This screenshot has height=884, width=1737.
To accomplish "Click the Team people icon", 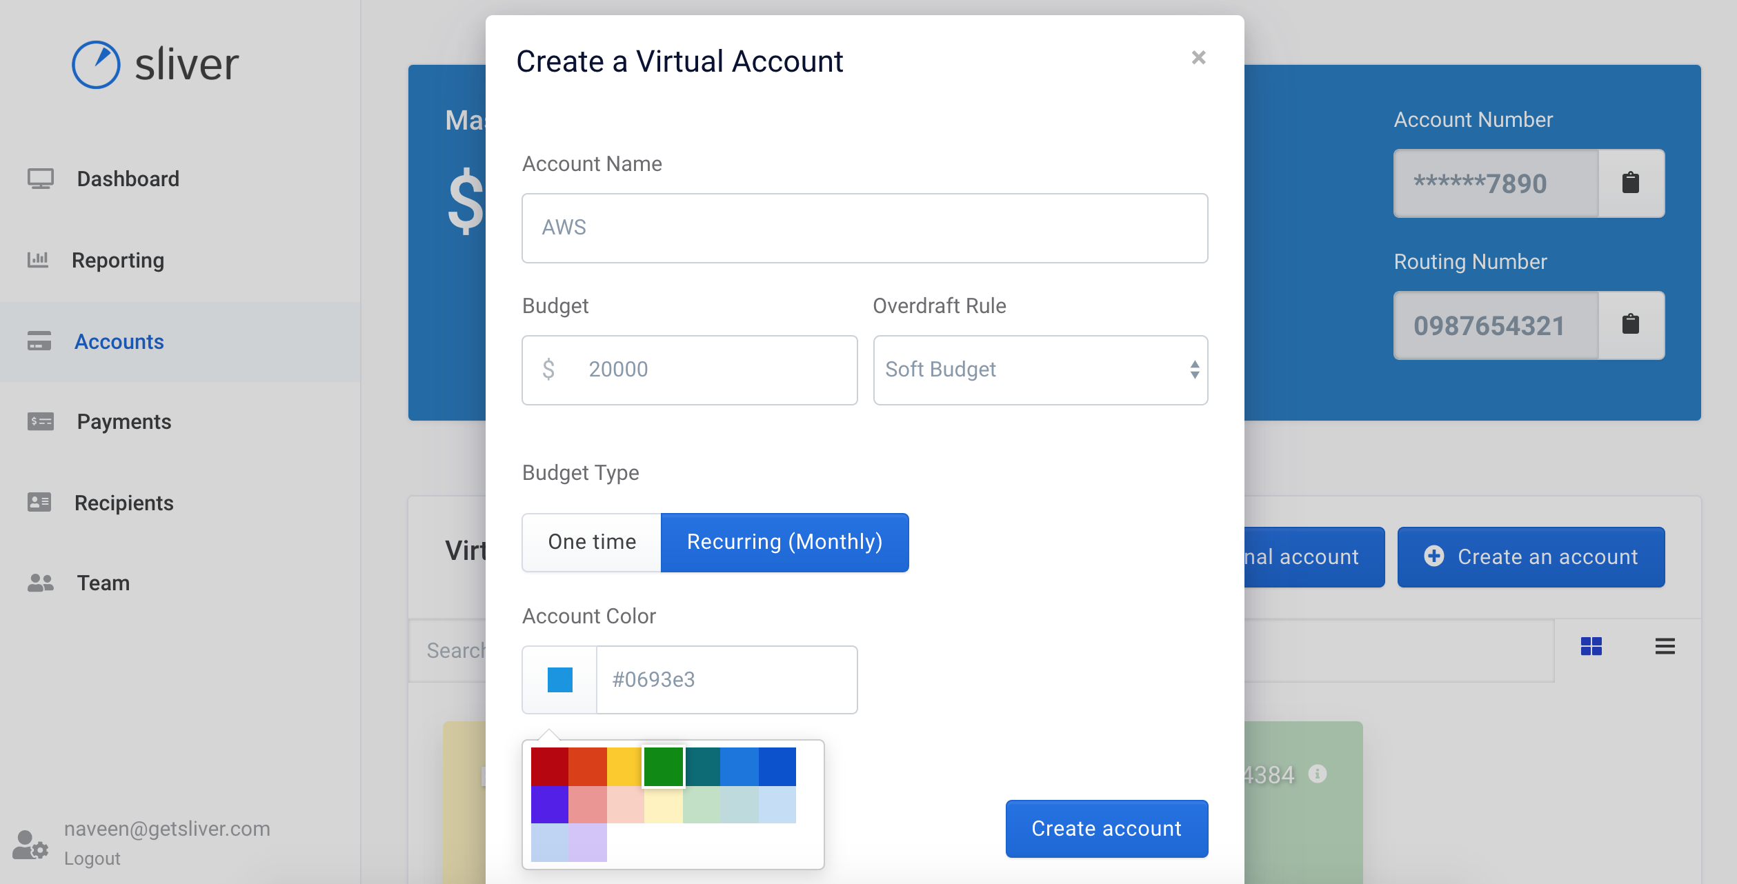I will 40,583.
